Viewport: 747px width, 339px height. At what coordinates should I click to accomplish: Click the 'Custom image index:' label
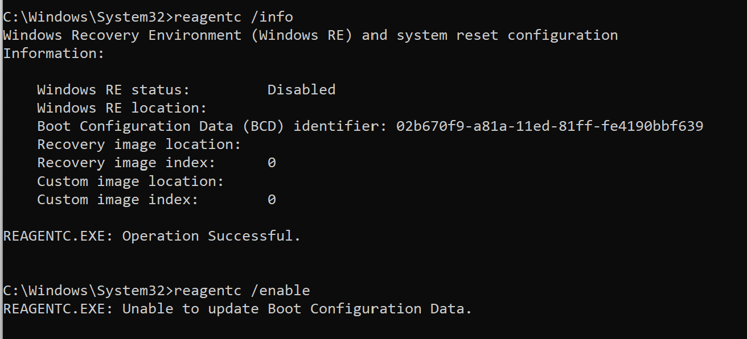pyautogui.click(x=118, y=200)
